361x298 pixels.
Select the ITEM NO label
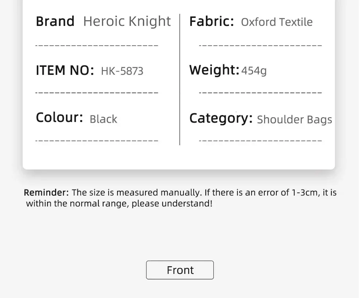click(65, 70)
